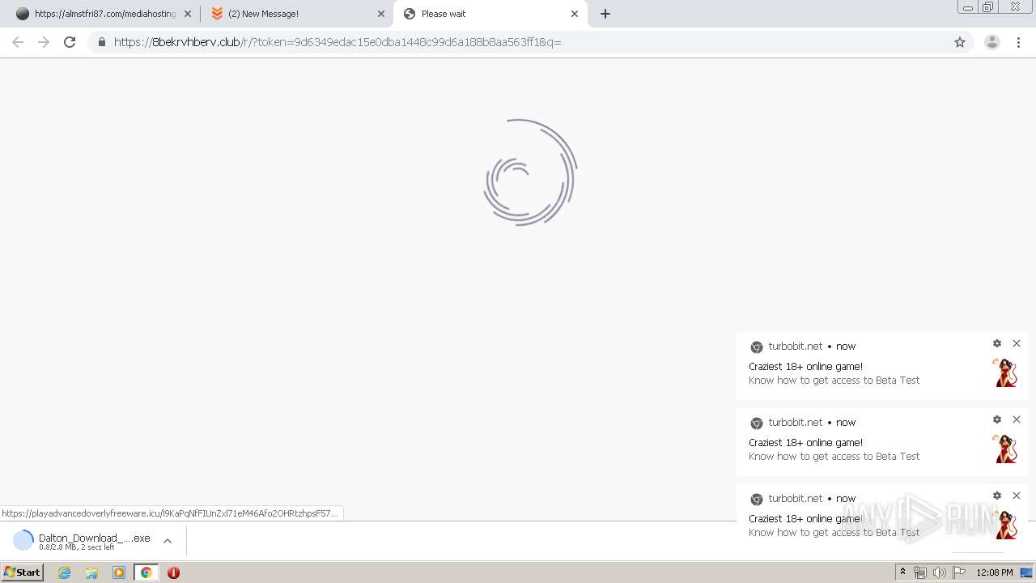Bookmark this page with the star
The image size is (1036, 583).
click(x=960, y=42)
